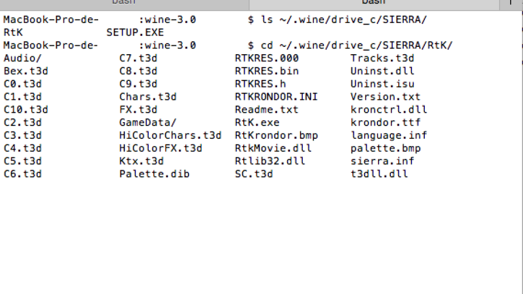Switch to the left bash tab
The height and width of the screenshot is (294, 523).
[124, 3]
